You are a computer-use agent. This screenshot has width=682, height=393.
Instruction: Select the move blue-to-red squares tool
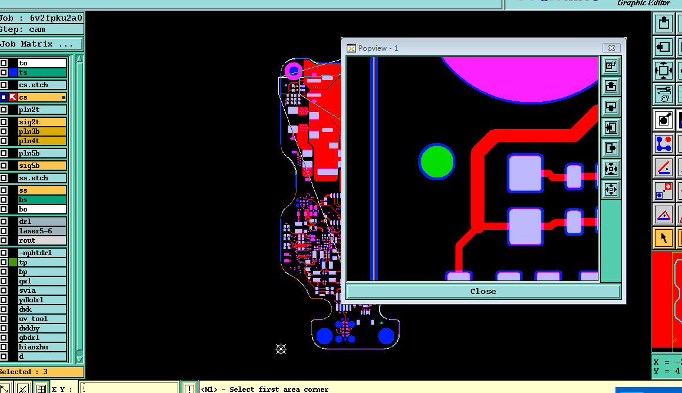[663, 191]
